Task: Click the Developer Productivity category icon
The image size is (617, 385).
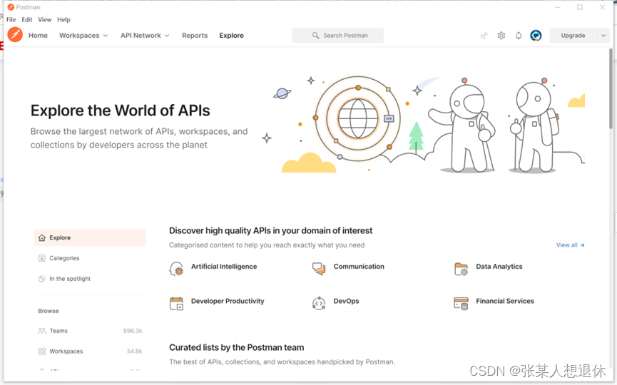Action: [x=176, y=304]
